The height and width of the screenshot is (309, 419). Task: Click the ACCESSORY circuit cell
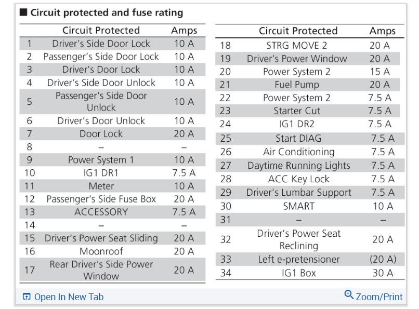click(101, 212)
